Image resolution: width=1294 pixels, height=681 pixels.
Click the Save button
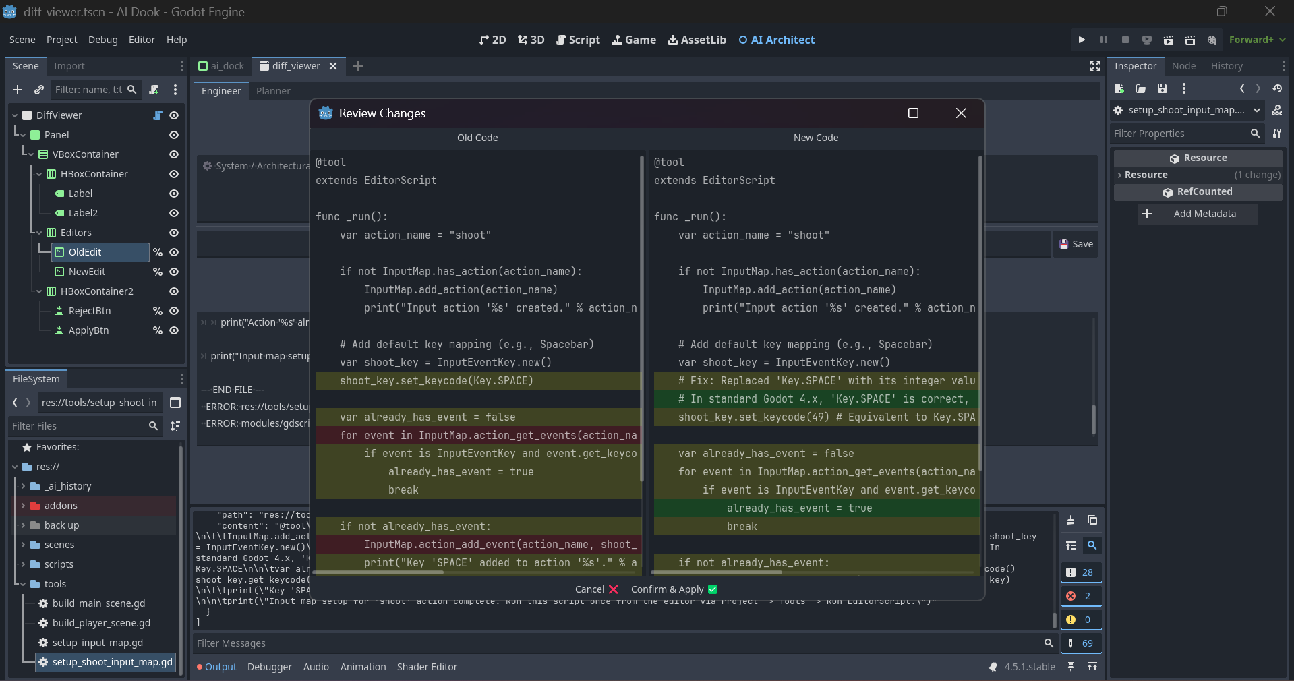tap(1076, 244)
